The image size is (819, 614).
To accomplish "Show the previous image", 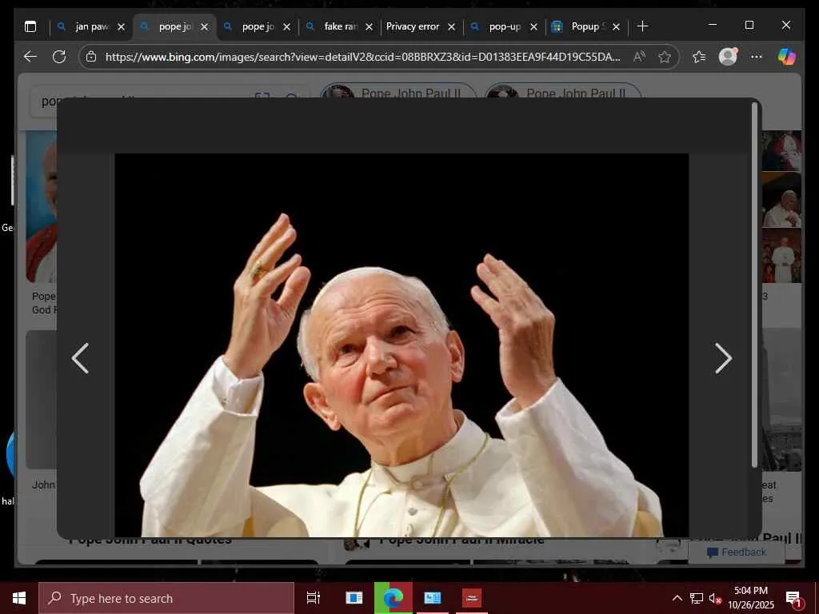I will point(80,358).
